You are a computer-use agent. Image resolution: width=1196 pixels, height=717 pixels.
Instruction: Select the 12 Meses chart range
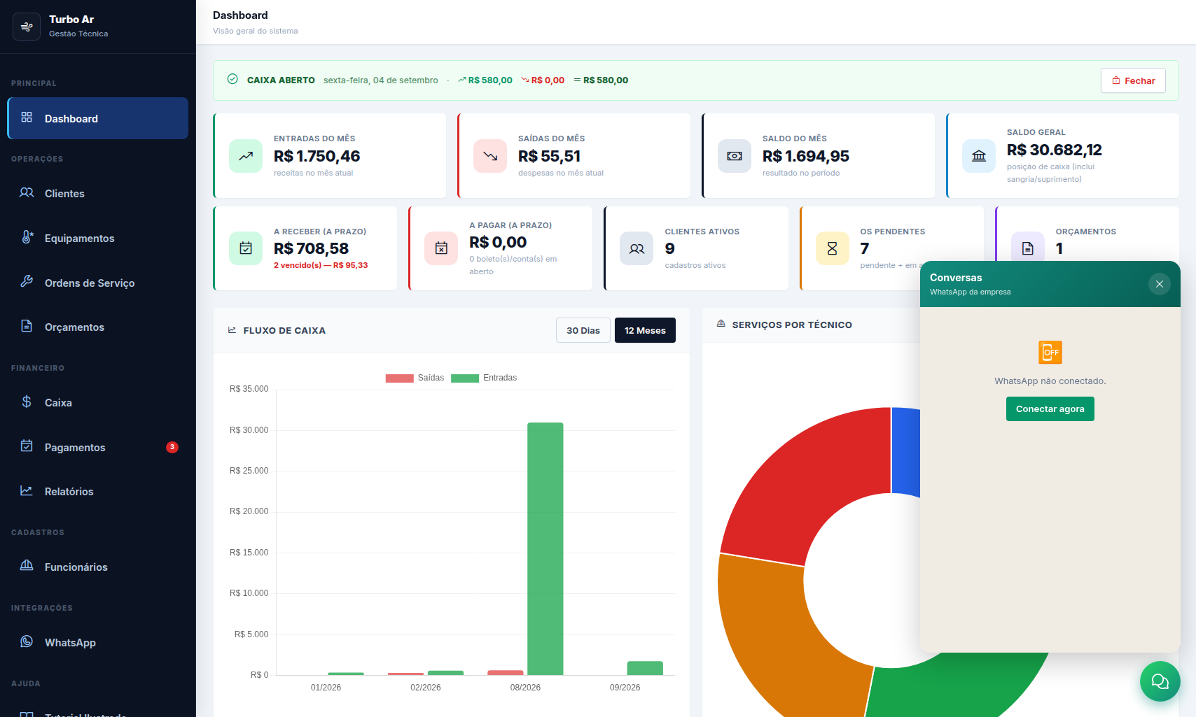645,330
